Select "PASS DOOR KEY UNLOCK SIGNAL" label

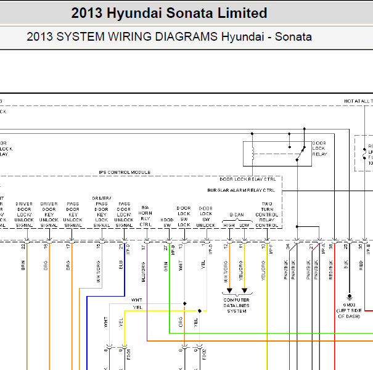[x=73, y=215]
